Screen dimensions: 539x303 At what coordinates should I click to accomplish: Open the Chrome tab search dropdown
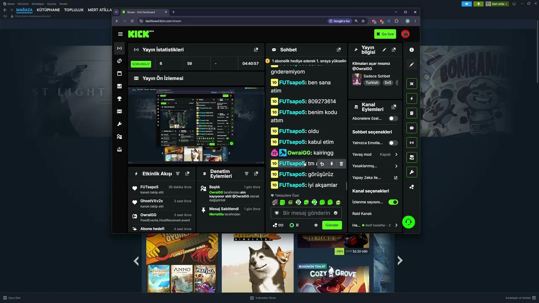point(116,12)
